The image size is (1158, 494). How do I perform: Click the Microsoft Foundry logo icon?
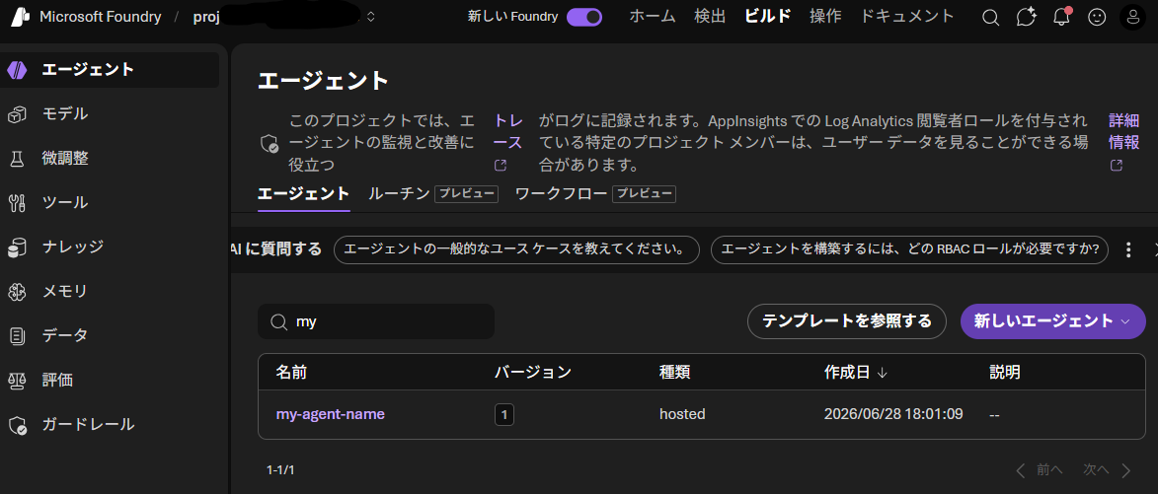point(20,16)
